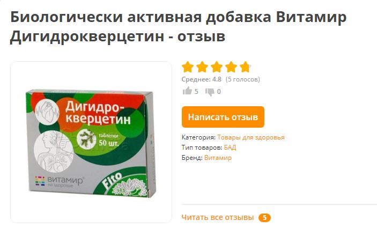
Task: Click the Витамир logo on product box
Action: point(60,181)
